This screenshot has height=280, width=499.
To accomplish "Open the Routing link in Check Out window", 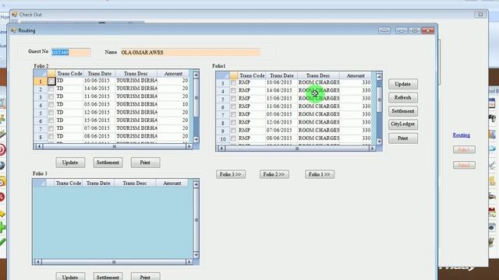I will click(462, 135).
